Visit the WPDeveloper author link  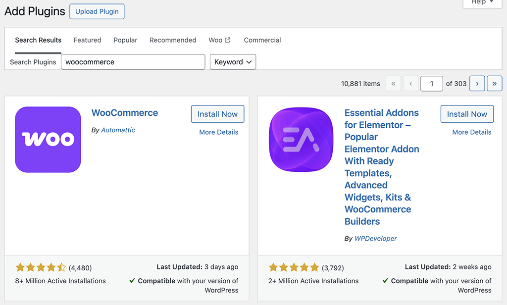pos(375,238)
